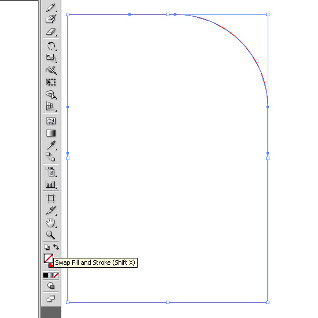Click right-middle bounding box handle
The height and width of the screenshot is (318, 318).
point(268,158)
